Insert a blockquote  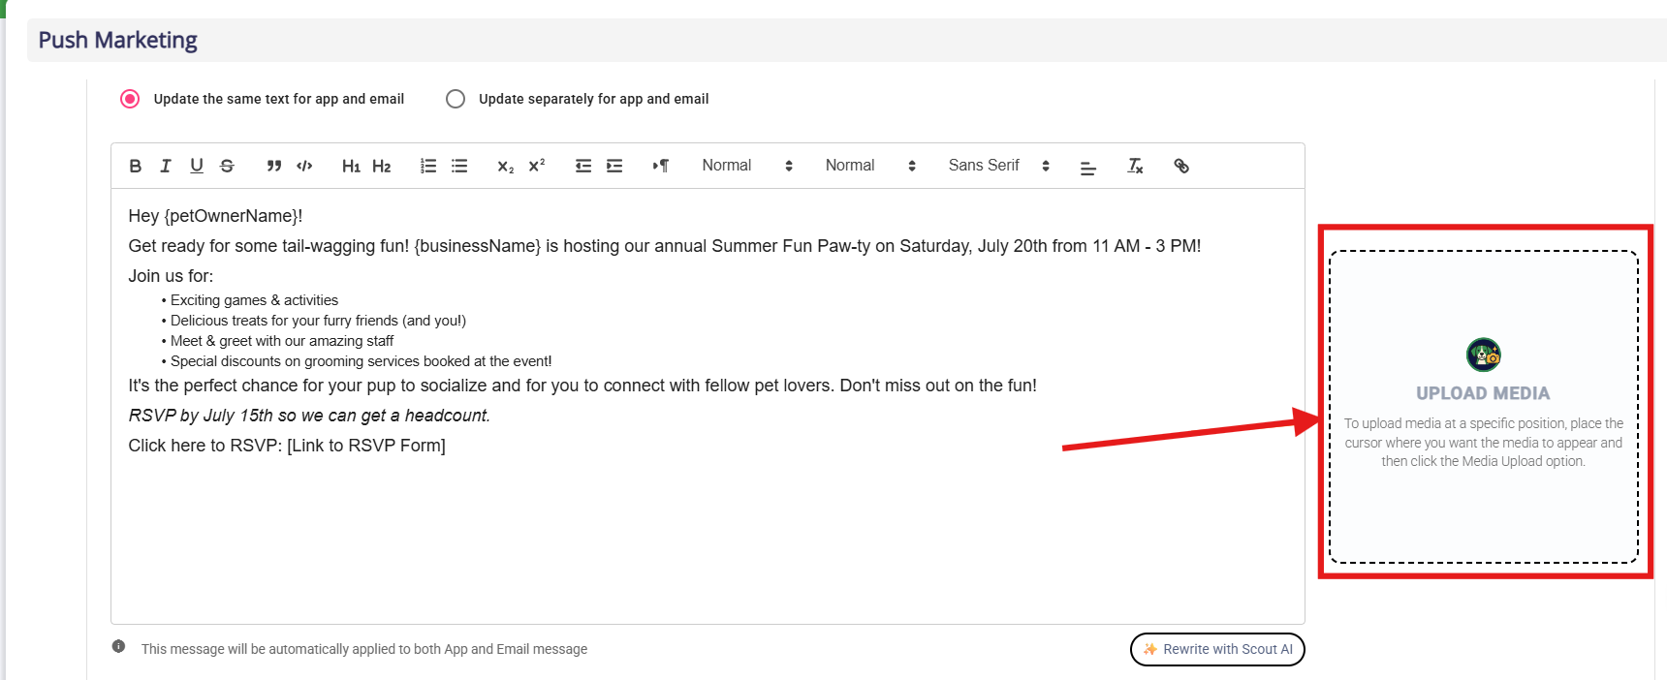[274, 166]
